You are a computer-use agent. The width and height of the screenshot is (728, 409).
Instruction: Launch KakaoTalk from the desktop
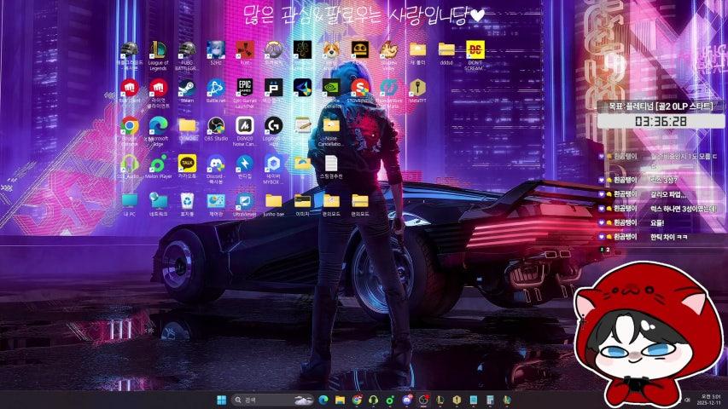point(187,163)
